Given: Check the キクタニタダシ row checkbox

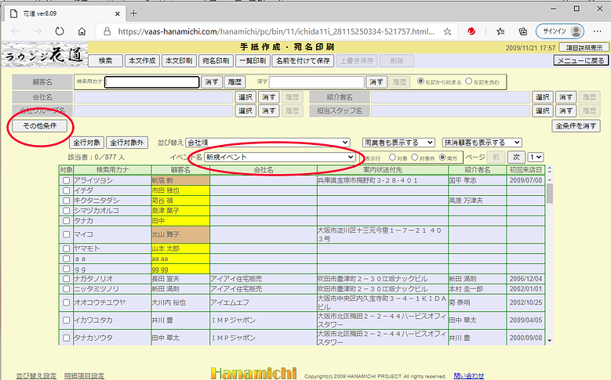Looking at the screenshot, I should coord(66,201).
